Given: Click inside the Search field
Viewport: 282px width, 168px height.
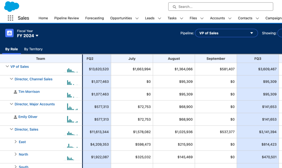Looking at the screenshot, I should (220, 6).
